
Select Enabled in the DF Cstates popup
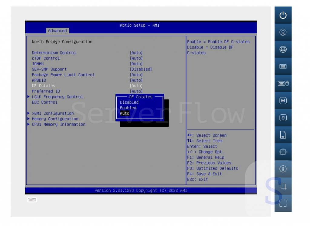coord(128,108)
